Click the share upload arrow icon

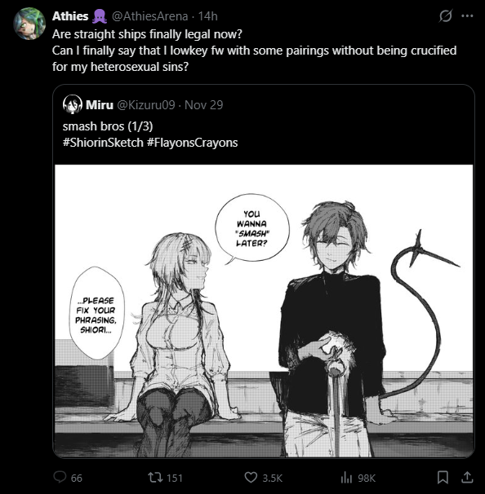467,478
